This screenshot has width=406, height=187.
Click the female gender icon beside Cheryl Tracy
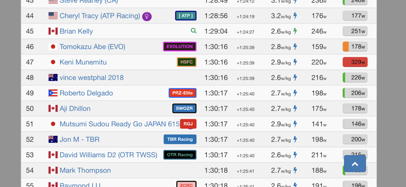[x=146, y=16]
